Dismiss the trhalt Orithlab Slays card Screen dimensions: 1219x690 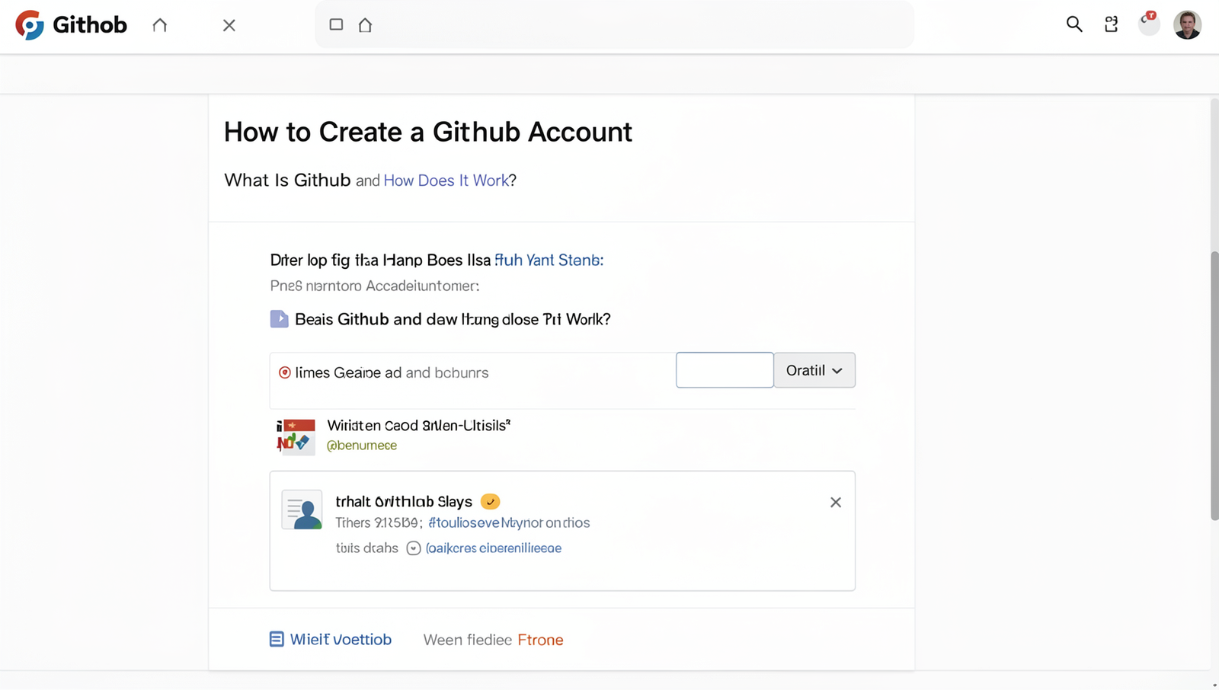[836, 502]
